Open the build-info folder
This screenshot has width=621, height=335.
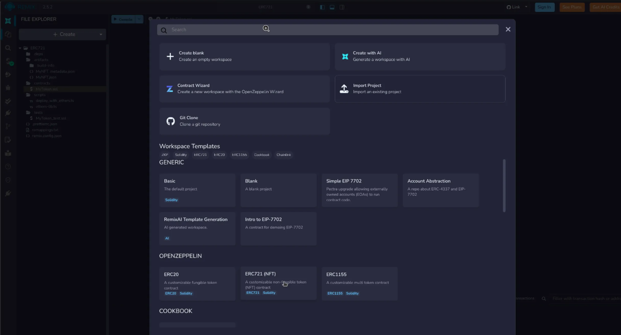tap(46, 65)
